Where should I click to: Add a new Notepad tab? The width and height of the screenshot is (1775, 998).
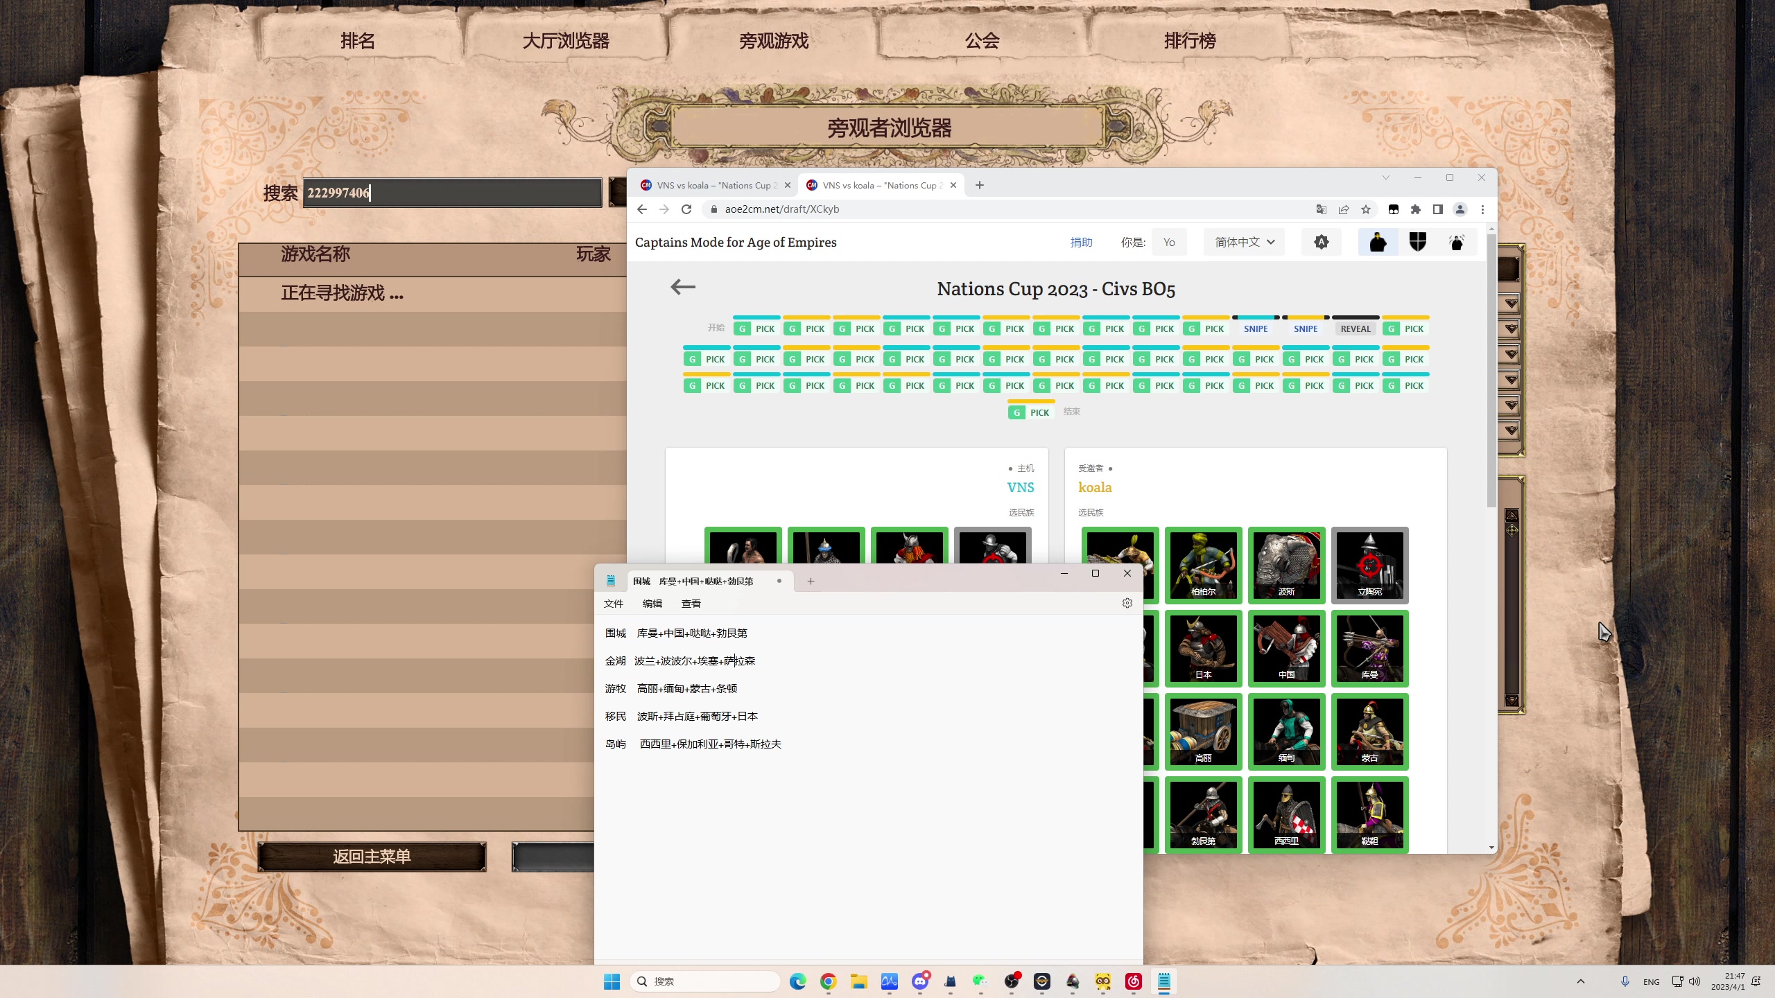[811, 581]
